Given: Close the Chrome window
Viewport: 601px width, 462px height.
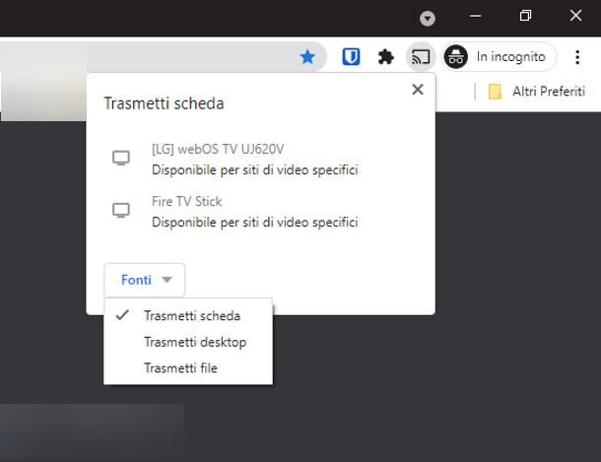Looking at the screenshot, I should click(575, 16).
